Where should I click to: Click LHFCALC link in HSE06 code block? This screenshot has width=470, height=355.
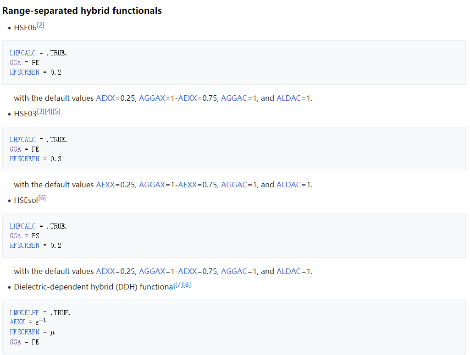22,53
